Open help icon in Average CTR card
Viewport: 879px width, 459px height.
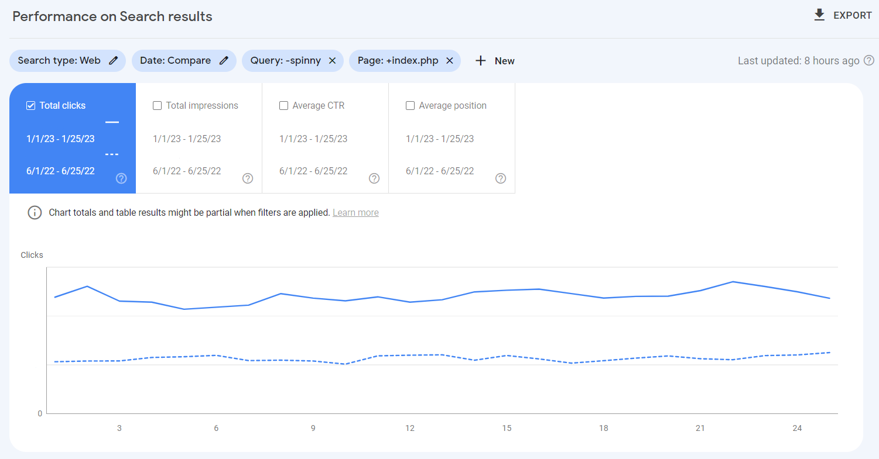[x=374, y=178]
